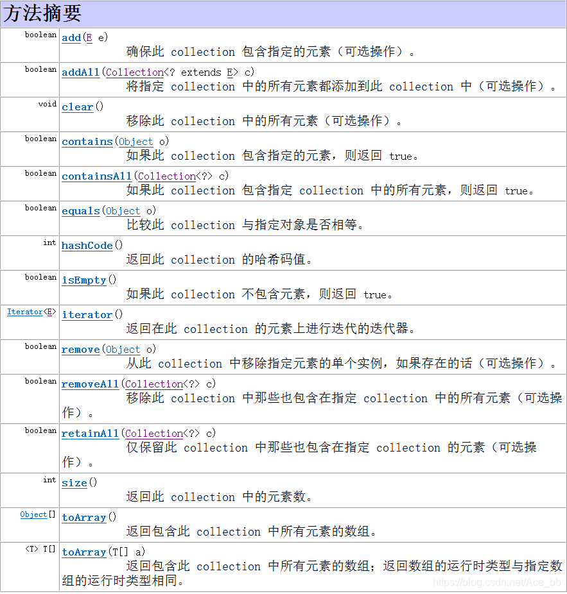Open the first toArray method link
Image resolution: width=567 pixels, height=594 pixels.
(x=84, y=518)
